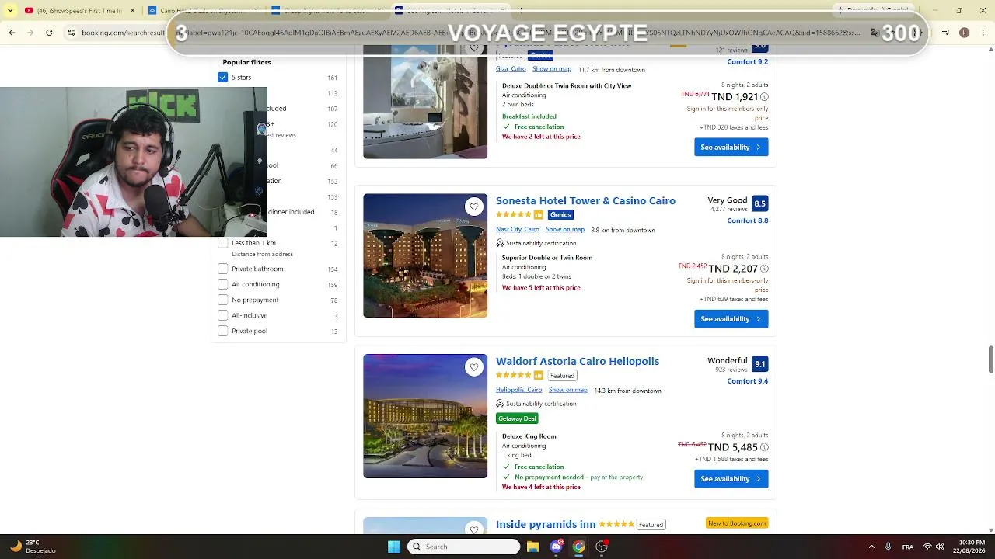
Task: Open the taskbar app with red notification dot
Action: [x=602, y=547]
